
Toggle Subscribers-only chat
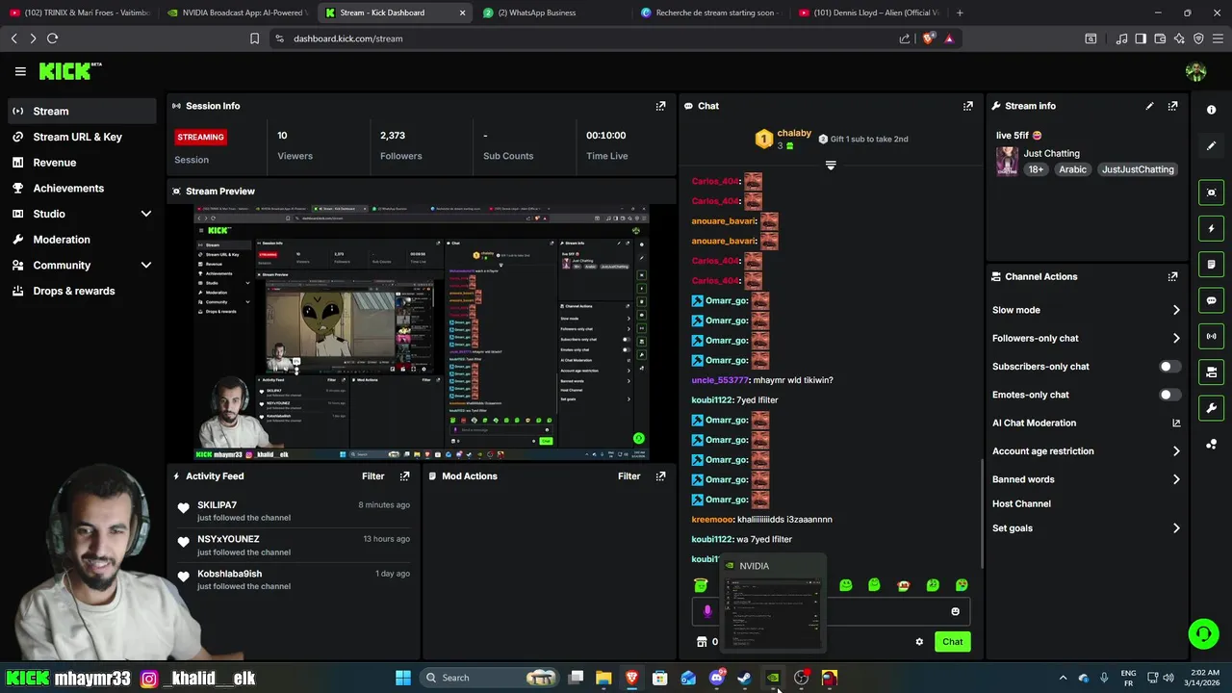pos(1170,367)
